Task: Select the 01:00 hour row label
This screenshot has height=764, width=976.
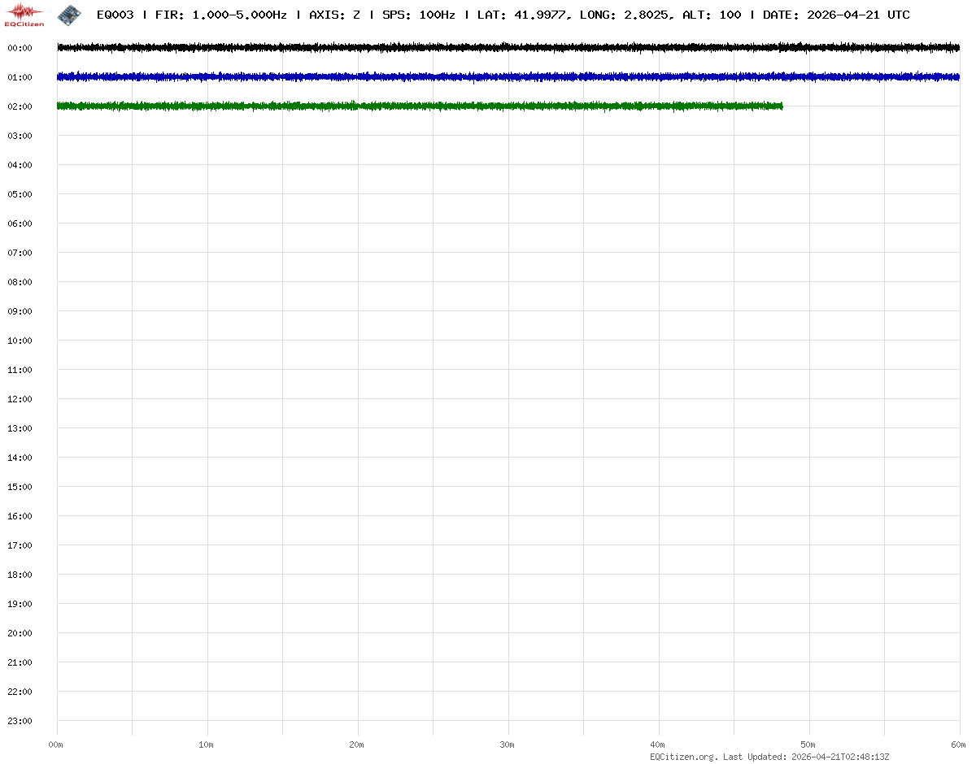Action: click(20, 77)
